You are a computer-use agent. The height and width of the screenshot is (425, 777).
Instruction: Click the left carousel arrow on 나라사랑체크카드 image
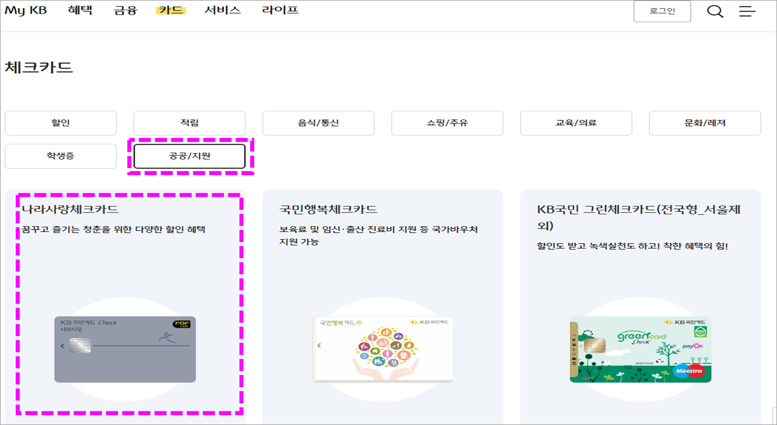point(62,345)
